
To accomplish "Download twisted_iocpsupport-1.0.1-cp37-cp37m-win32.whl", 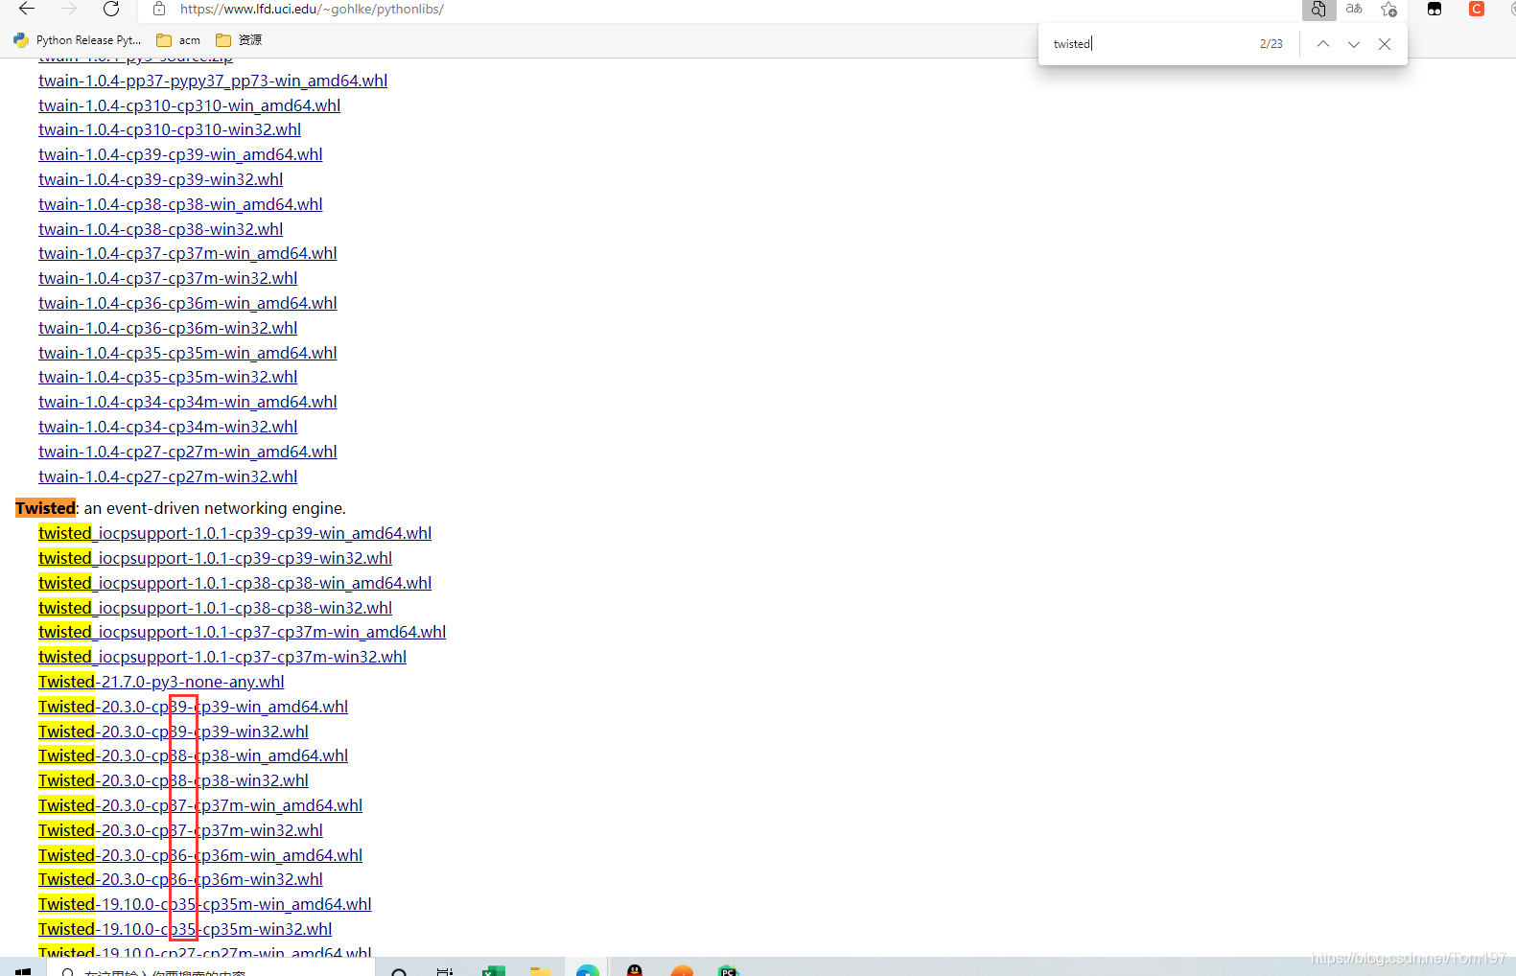I will (222, 657).
